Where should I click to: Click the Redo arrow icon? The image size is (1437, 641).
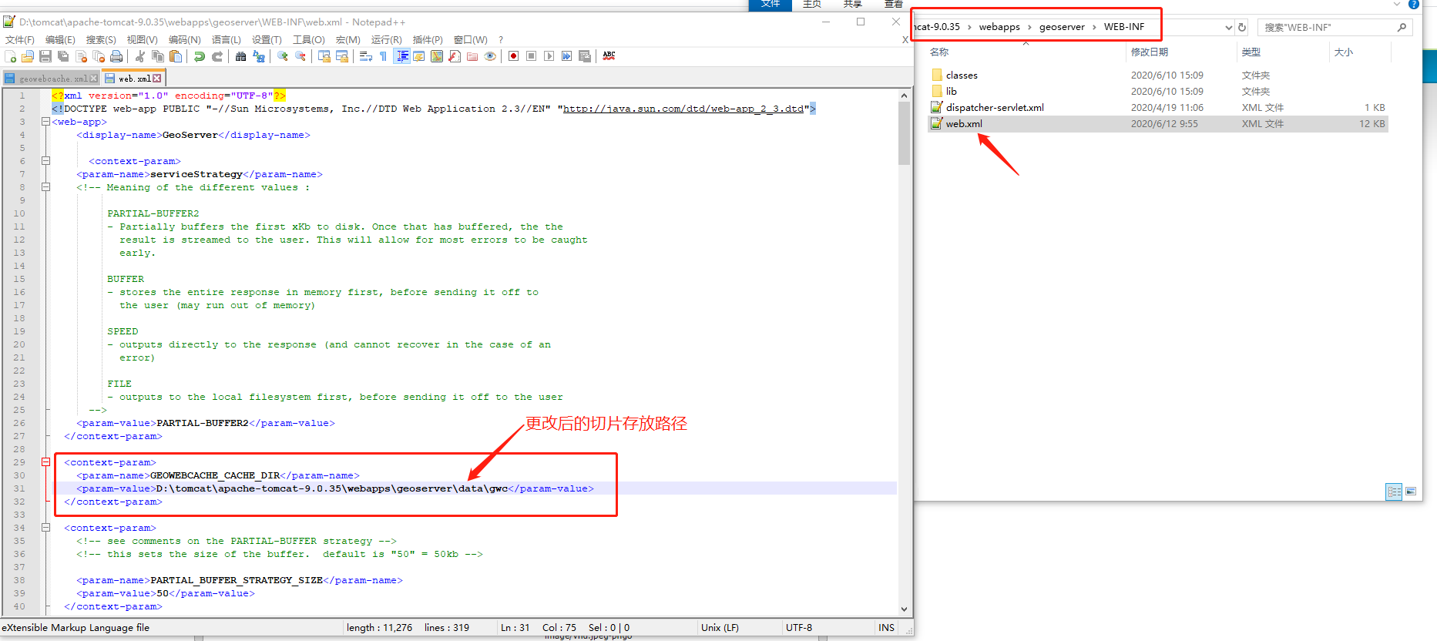(217, 56)
